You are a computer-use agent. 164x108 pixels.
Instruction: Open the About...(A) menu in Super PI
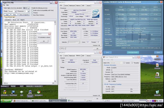pyautogui.click(x=16, y=20)
